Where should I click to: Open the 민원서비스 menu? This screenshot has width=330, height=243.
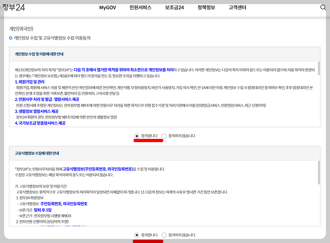(140, 8)
